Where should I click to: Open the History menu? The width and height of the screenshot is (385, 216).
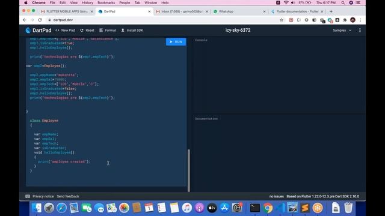pyautogui.click(x=87, y=2)
